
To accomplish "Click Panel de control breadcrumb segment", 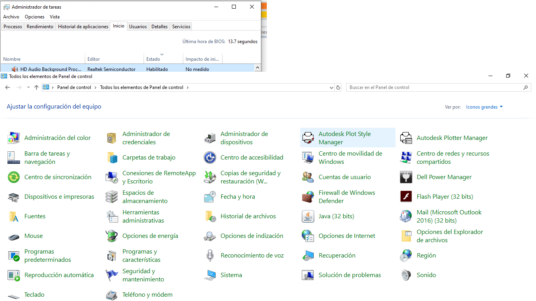I will pos(74,87).
